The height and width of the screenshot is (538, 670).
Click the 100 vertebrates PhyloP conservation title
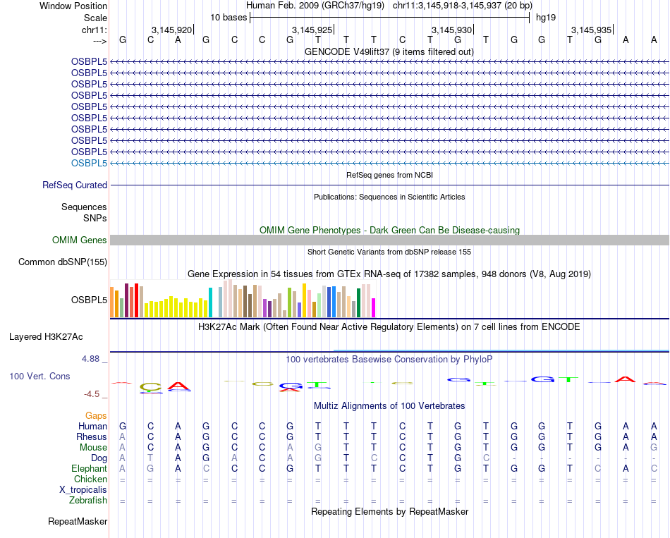(389, 359)
